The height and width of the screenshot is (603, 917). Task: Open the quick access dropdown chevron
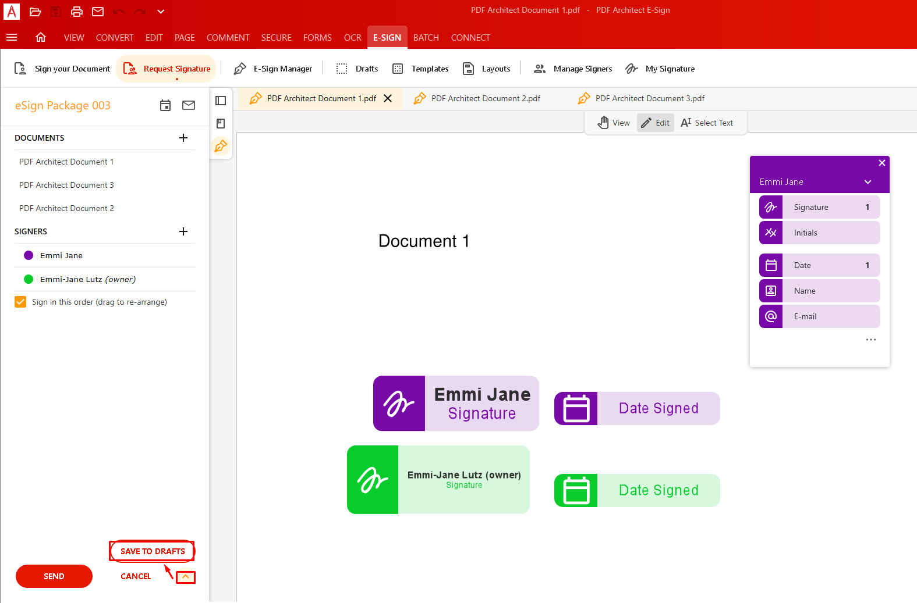(161, 12)
